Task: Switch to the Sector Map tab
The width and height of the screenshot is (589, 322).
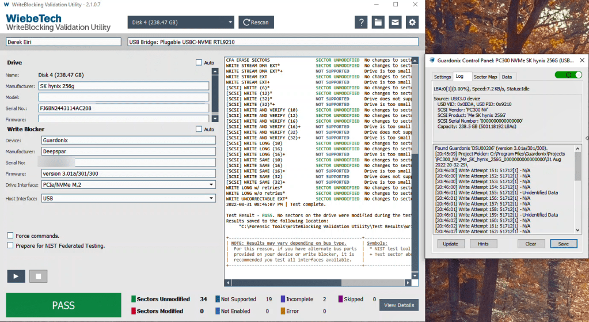Action: click(484, 77)
